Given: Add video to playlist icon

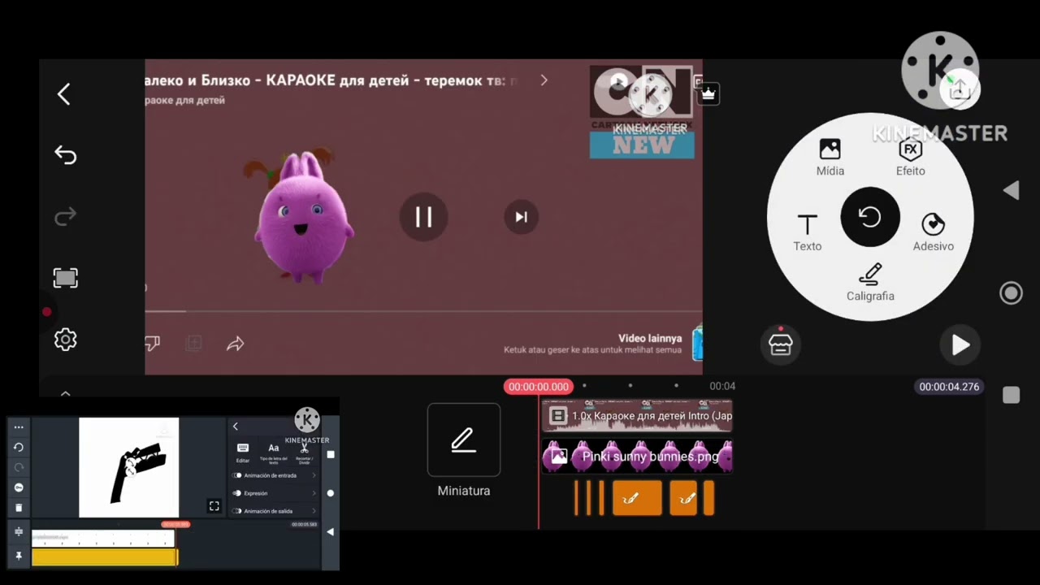Looking at the screenshot, I should click(193, 344).
